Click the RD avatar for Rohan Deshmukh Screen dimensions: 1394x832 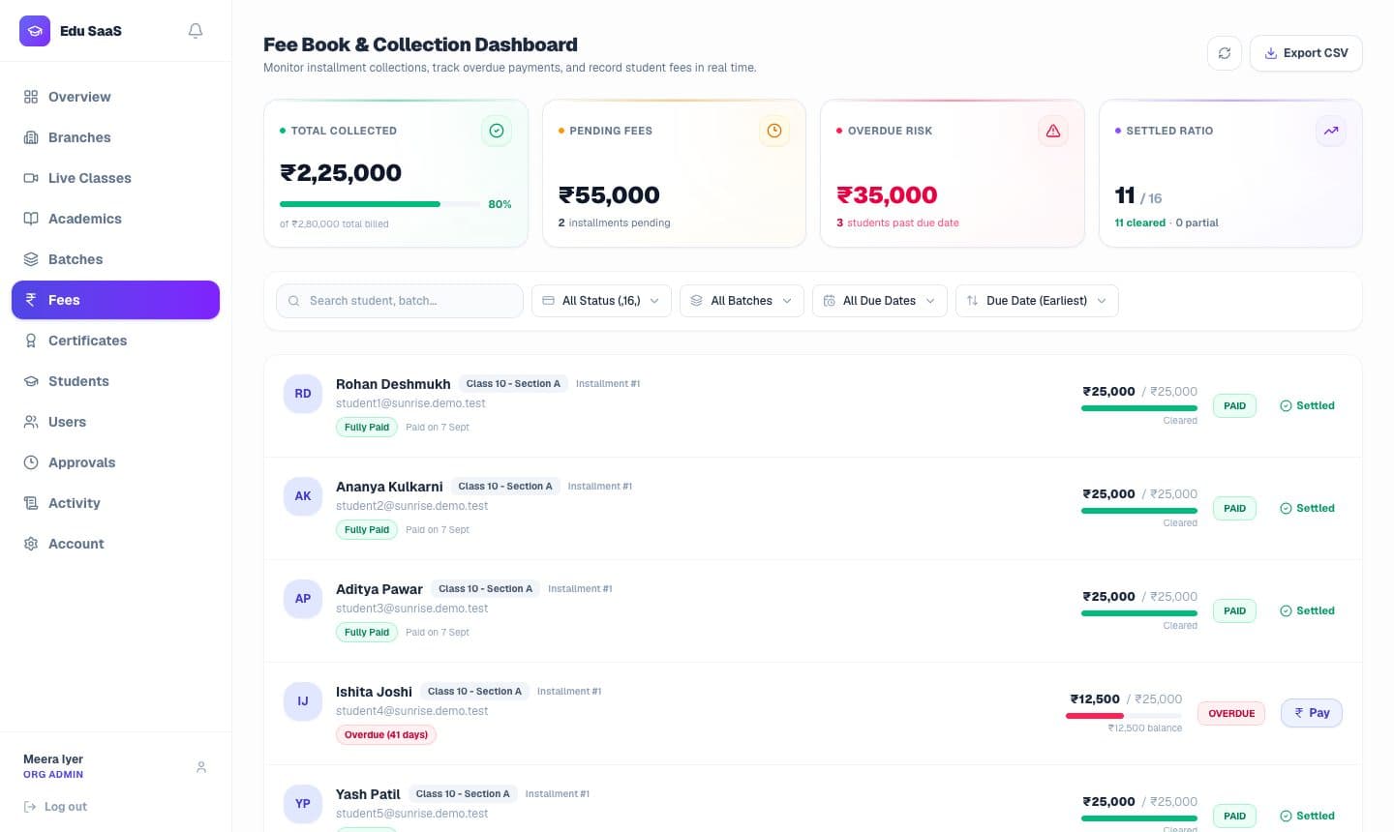point(303,394)
